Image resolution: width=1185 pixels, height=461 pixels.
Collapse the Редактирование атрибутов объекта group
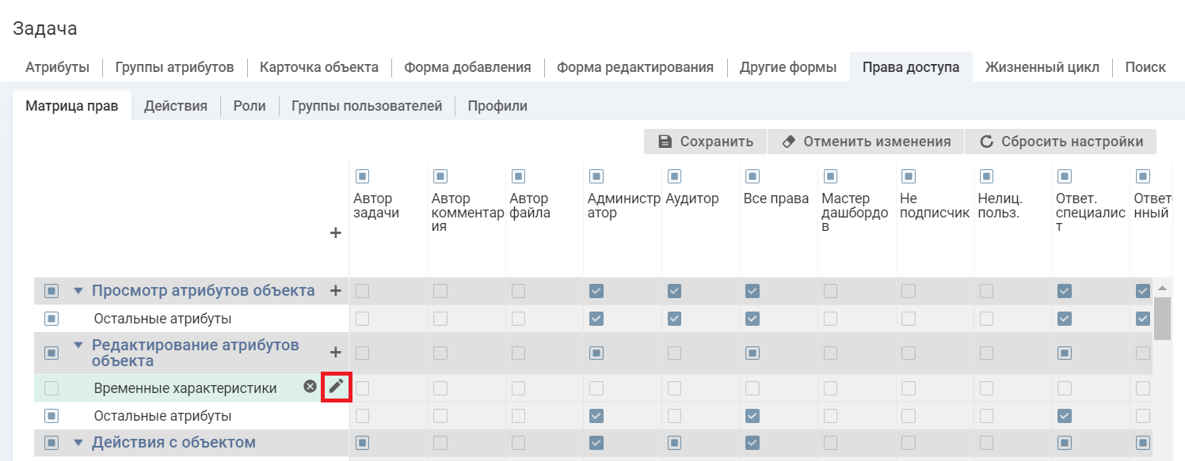[x=78, y=346]
